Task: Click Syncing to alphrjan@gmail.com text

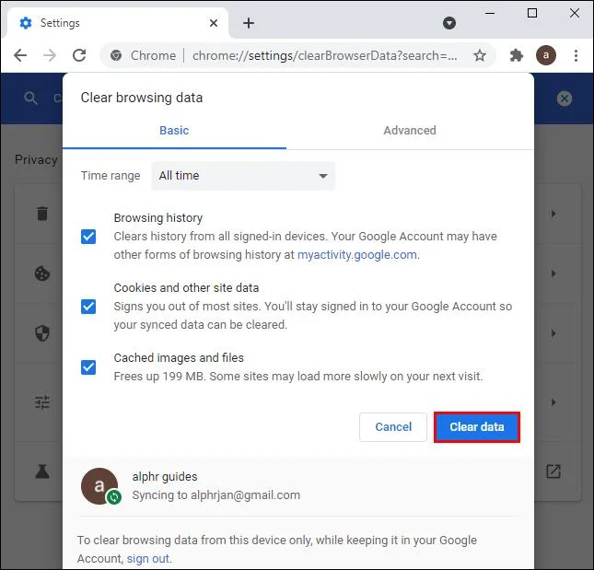Action: pos(215,495)
